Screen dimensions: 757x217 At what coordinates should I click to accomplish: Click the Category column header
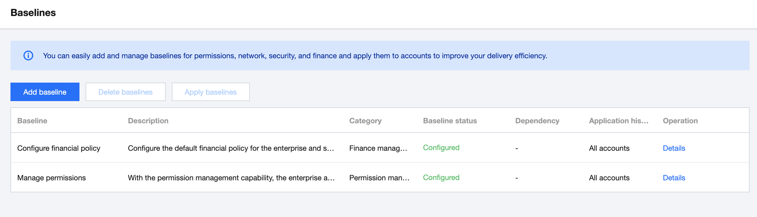365,121
